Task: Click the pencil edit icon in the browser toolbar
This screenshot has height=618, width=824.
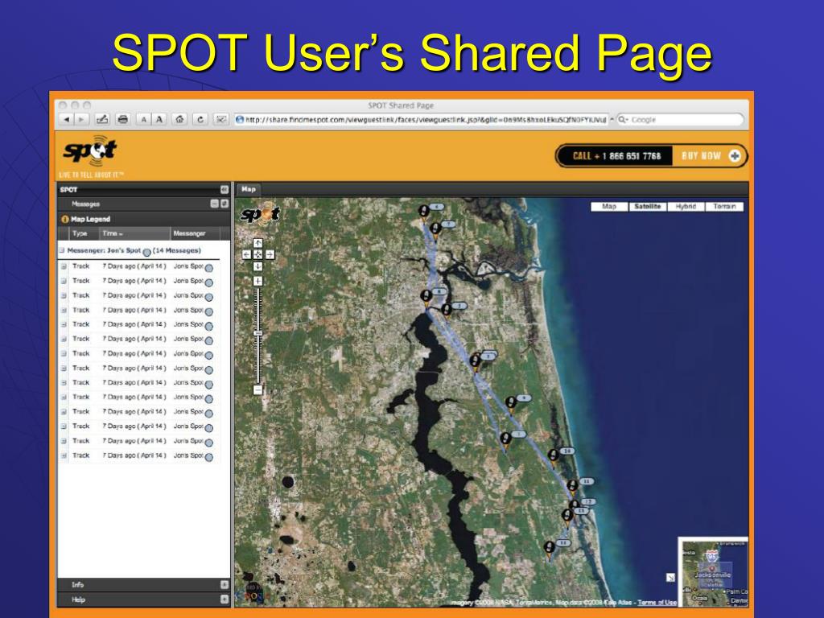Action: coord(102,120)
